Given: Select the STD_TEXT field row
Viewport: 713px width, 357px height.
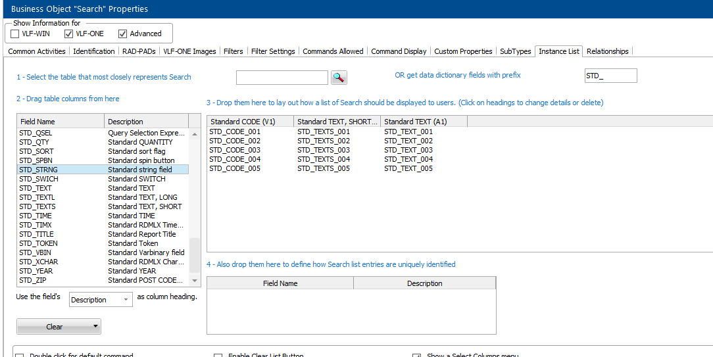Looking at the screenshot, I should 103,188.
